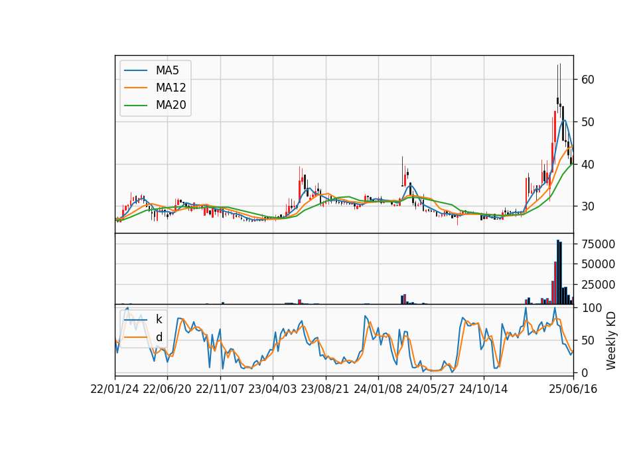Viewport: 637px width, 458px height.
Task: Click the 22/11/07 date axis label
Action: (220, 390)
